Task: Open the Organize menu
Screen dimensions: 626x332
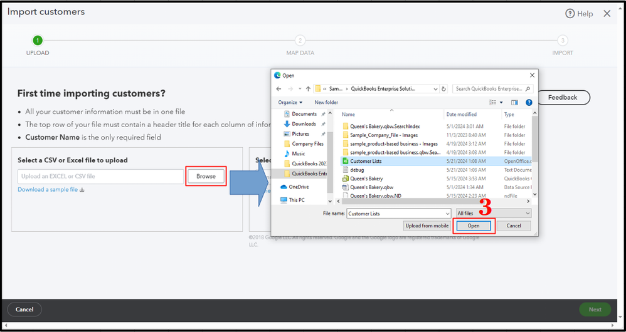Action: tap(290, 103)
